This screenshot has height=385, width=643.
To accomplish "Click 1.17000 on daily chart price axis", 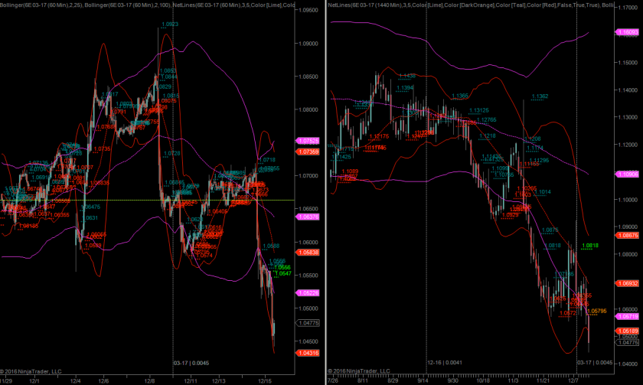I will 628,8.
